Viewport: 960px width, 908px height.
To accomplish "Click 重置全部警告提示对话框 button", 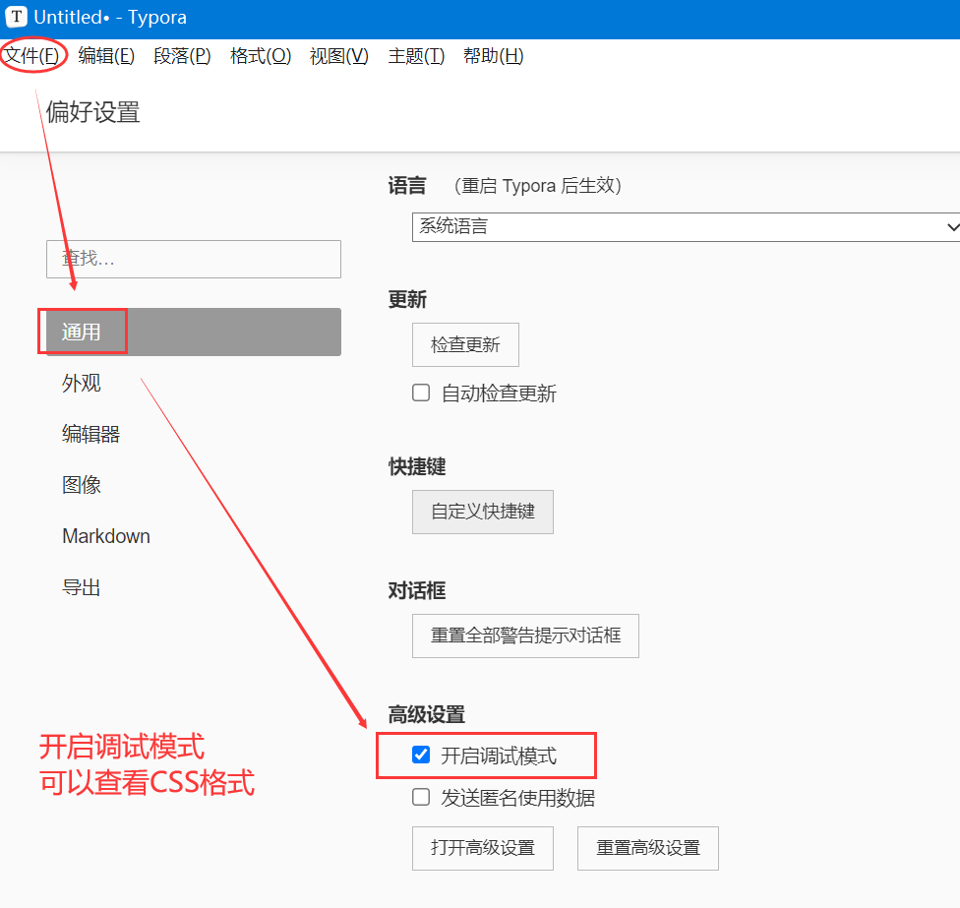I will tap(525, 636).
